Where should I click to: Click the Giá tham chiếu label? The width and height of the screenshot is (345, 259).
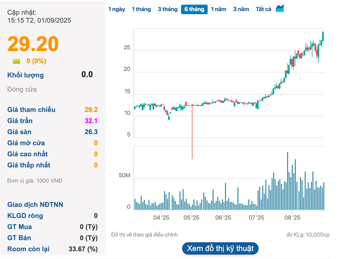[x=31, y=110]
